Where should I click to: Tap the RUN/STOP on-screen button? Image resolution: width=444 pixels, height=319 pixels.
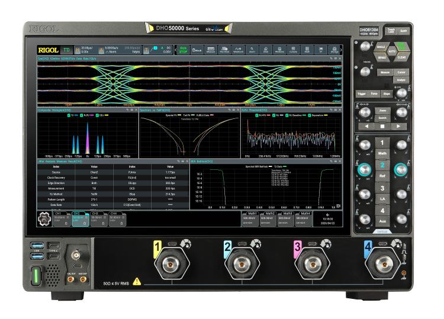pos(183,50)
